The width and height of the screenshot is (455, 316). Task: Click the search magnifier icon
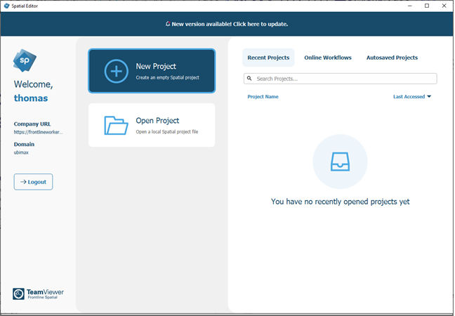tap(249, 79)
